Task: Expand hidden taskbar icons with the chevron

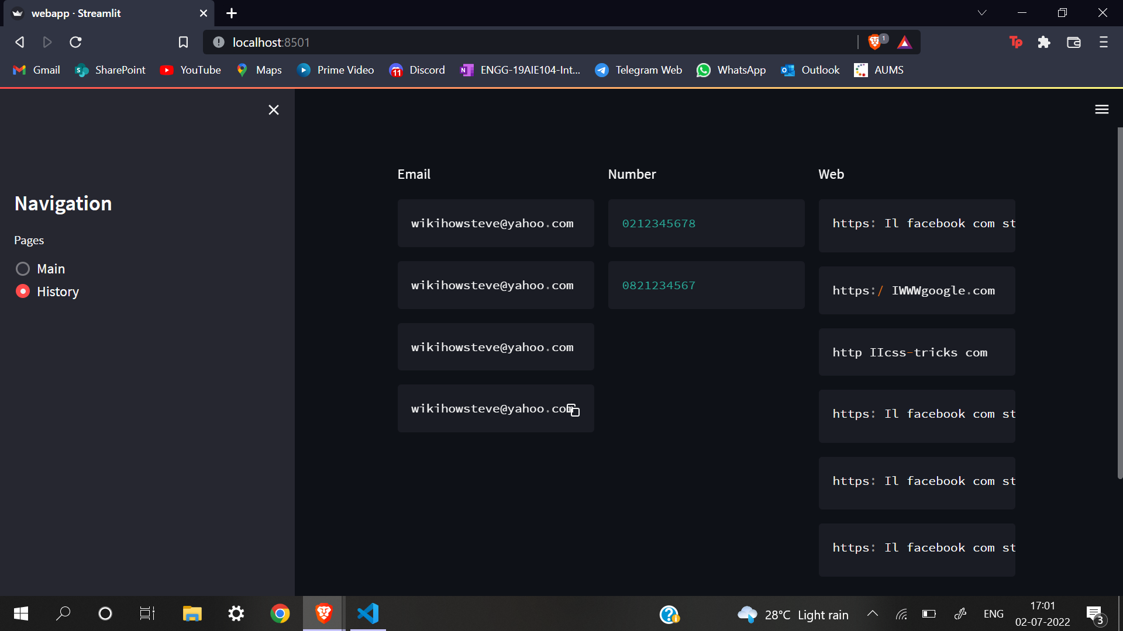Action: tap(872, 614)
